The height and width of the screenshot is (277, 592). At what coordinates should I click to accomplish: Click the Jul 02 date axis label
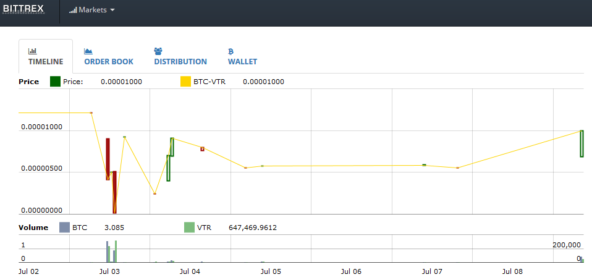point(28,271)
